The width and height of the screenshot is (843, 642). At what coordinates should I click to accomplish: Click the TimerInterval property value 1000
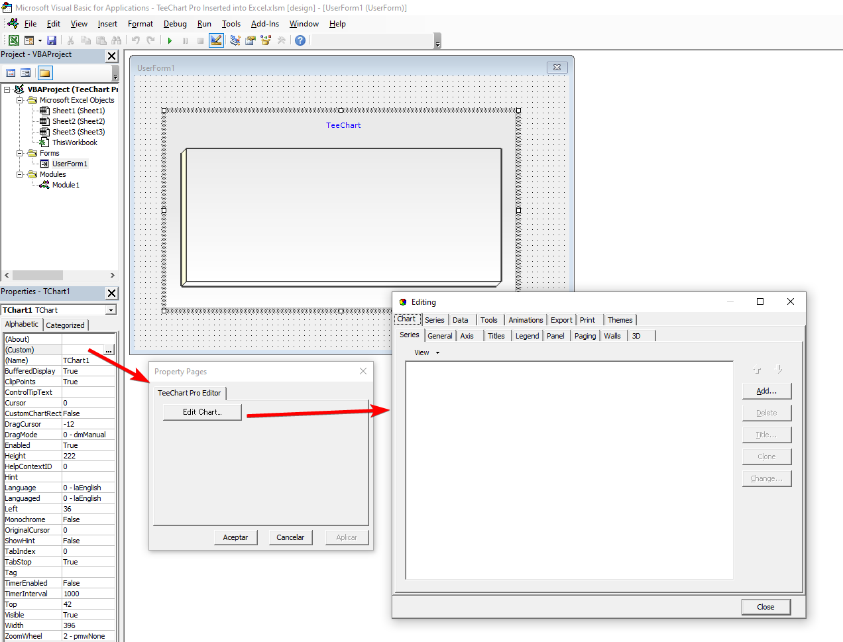(x=88, y=594)
